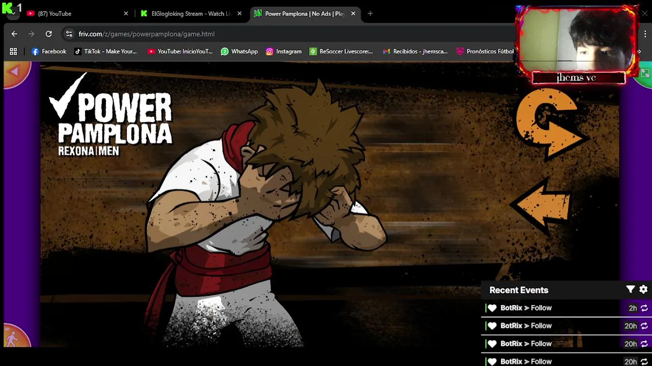
Task: Switch to the ElGlogloking Stream tab
Action: pyautogui.click(x=190, y=14)
